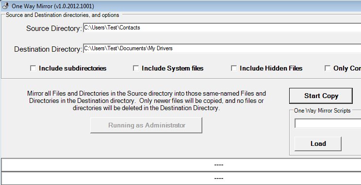The image size is (361, 185).
Task: Click the Load scripts button
Action: tap(318, 144)
